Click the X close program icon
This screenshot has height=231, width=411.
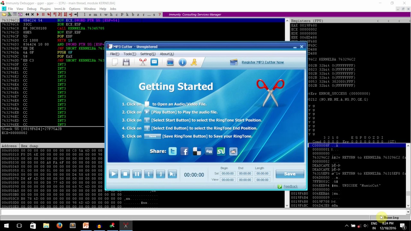(x=32, y=14)
